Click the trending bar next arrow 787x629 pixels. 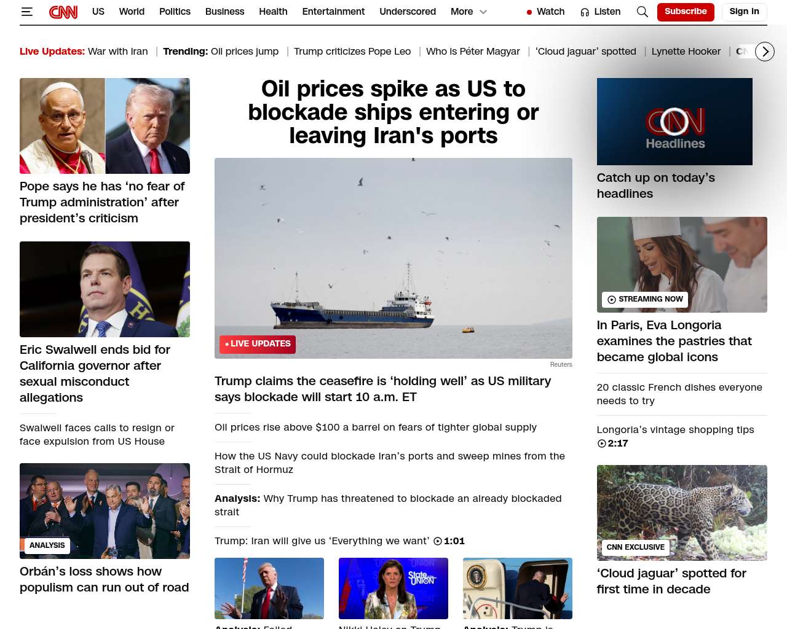(x=765, y=52)
